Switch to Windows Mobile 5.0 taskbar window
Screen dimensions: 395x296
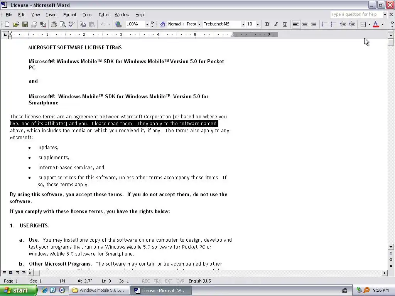(99, 290)
